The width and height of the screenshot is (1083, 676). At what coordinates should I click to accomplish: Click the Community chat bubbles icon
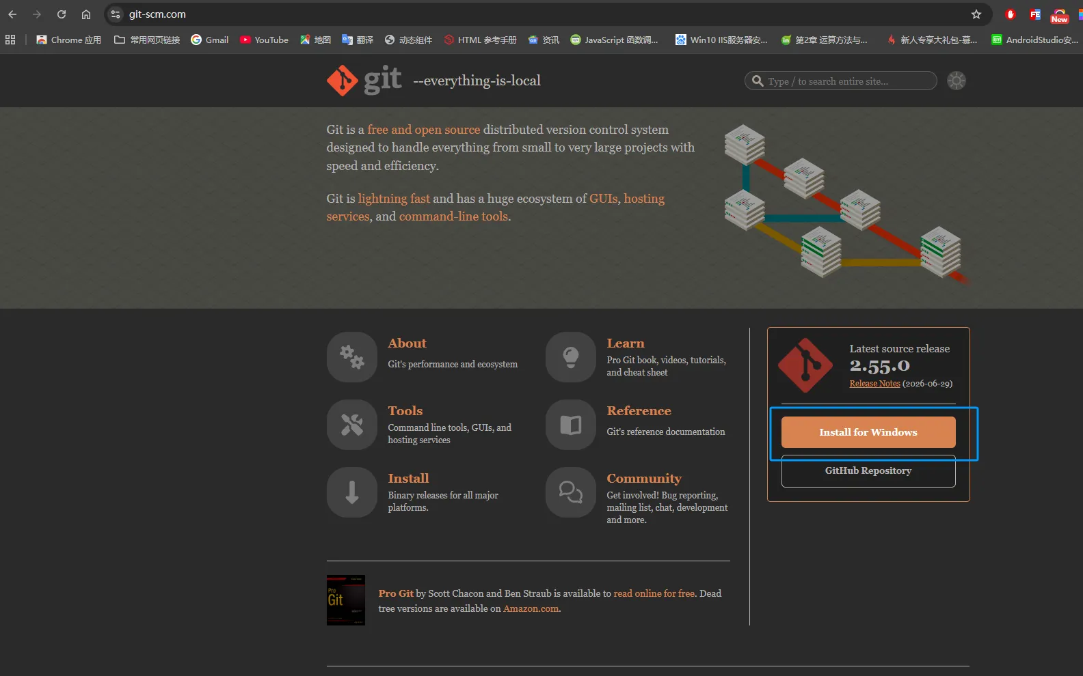tap(571, 492)
